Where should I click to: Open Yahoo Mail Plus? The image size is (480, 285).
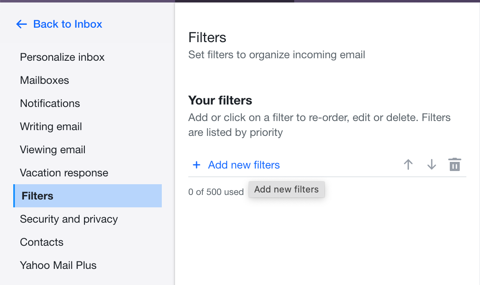[x=58, y=265]
